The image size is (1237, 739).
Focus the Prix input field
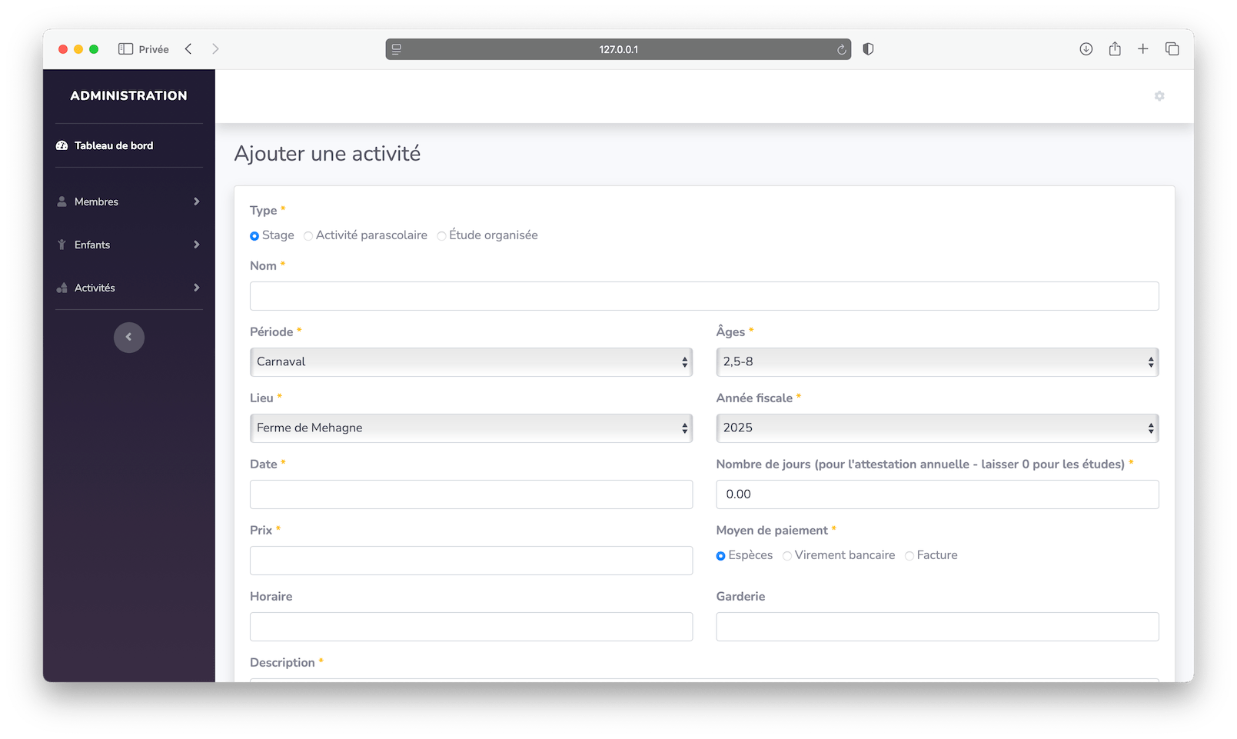click(x=471, y=561)
